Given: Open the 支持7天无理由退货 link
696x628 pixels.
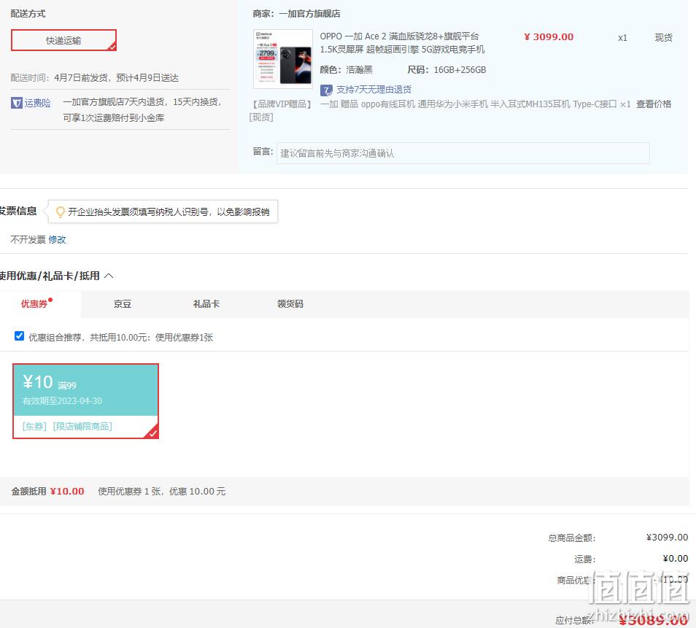Looking at the screenshot, I should [374, 90].
